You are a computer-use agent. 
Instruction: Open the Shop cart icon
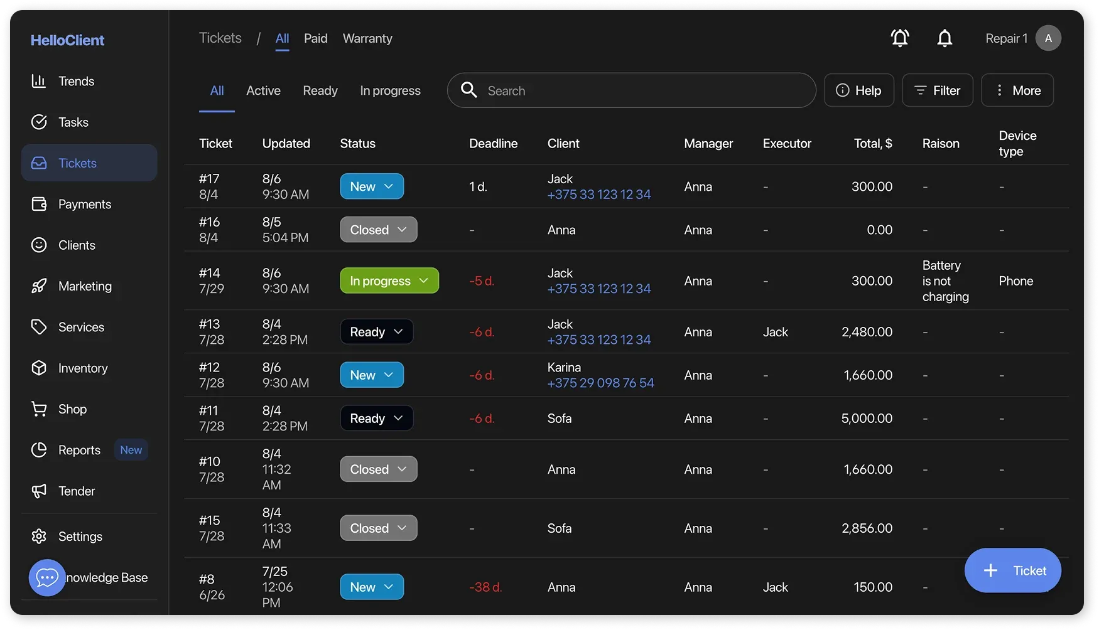39,408
